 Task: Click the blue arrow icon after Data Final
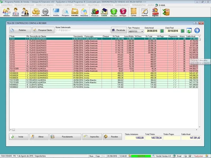click(x=197, y=31)
